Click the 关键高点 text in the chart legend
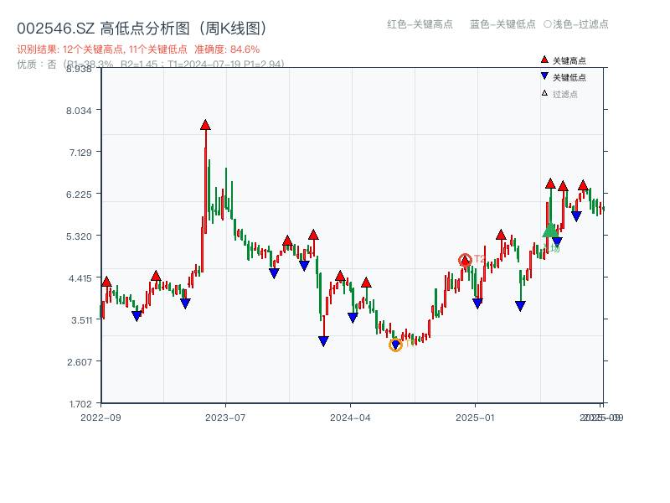Image resolution: width=670 pixels, height=503 pixels. point(569,60)
